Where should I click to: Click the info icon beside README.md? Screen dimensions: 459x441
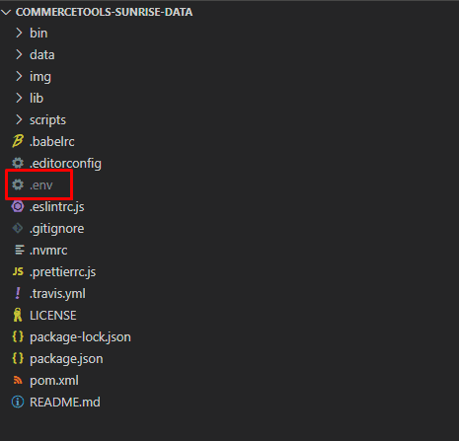point(18,402)
